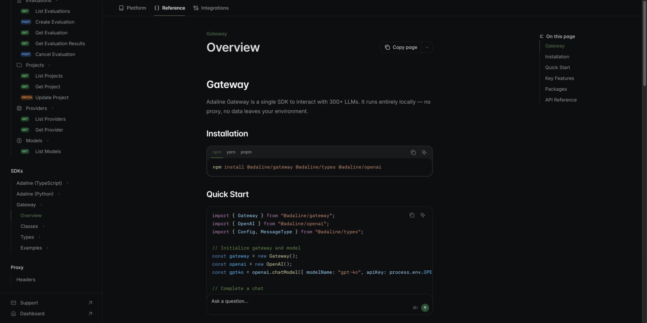Open List Evaluations endpoint
The height and width of the screenshot is (323, 647).
click(x=53, y=11)
